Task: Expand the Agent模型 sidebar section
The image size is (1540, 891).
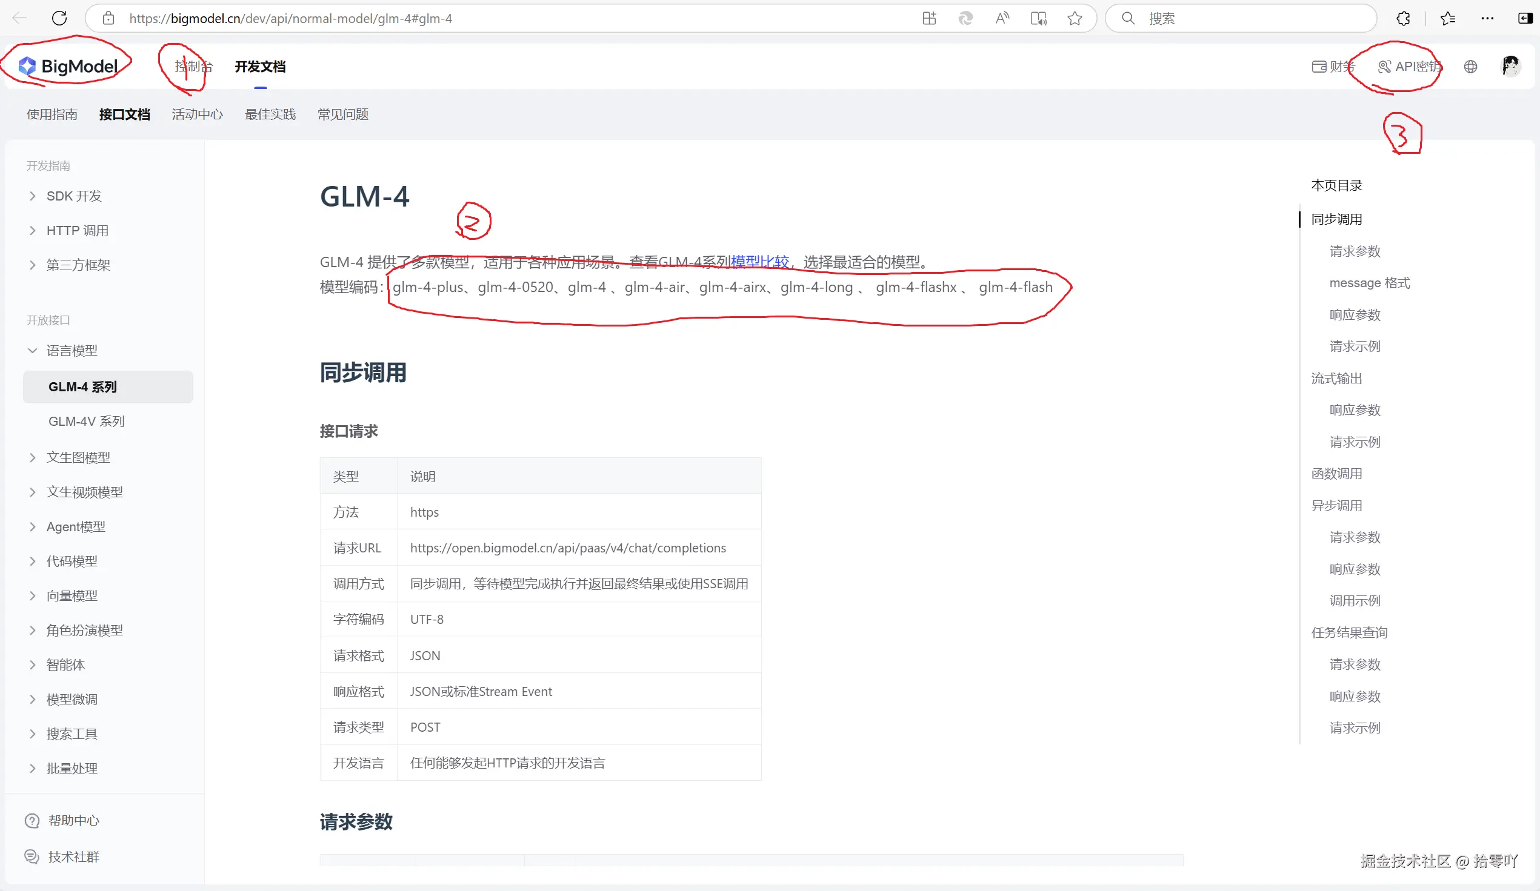Action: click(x=75, y=526)
